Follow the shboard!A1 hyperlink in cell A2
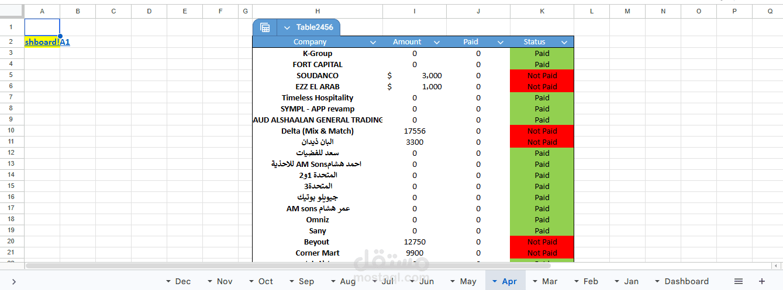The width and height of the screenshot is (783, 290). [x=47, y=42]
